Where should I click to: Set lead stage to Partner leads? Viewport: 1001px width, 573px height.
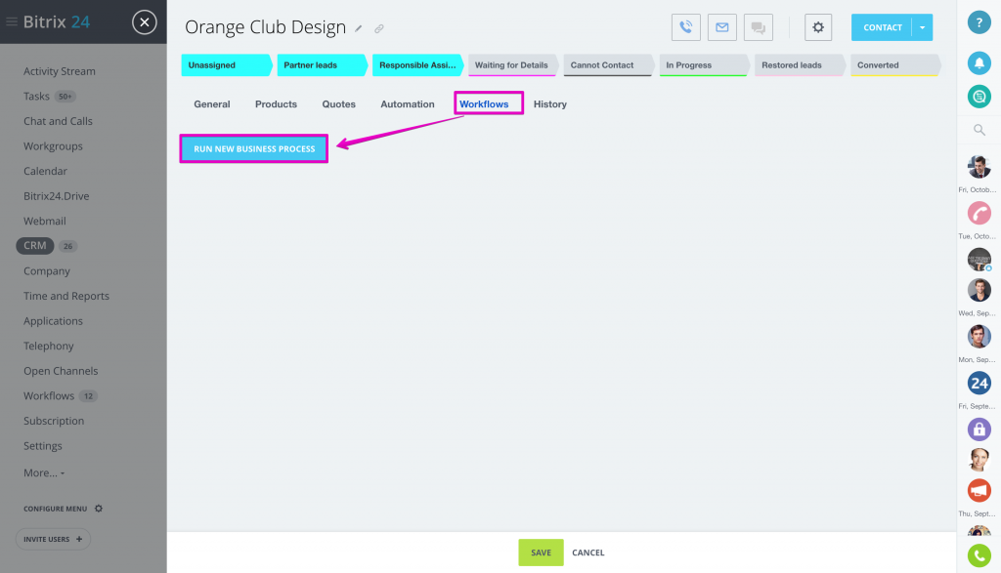pos(323,65)
